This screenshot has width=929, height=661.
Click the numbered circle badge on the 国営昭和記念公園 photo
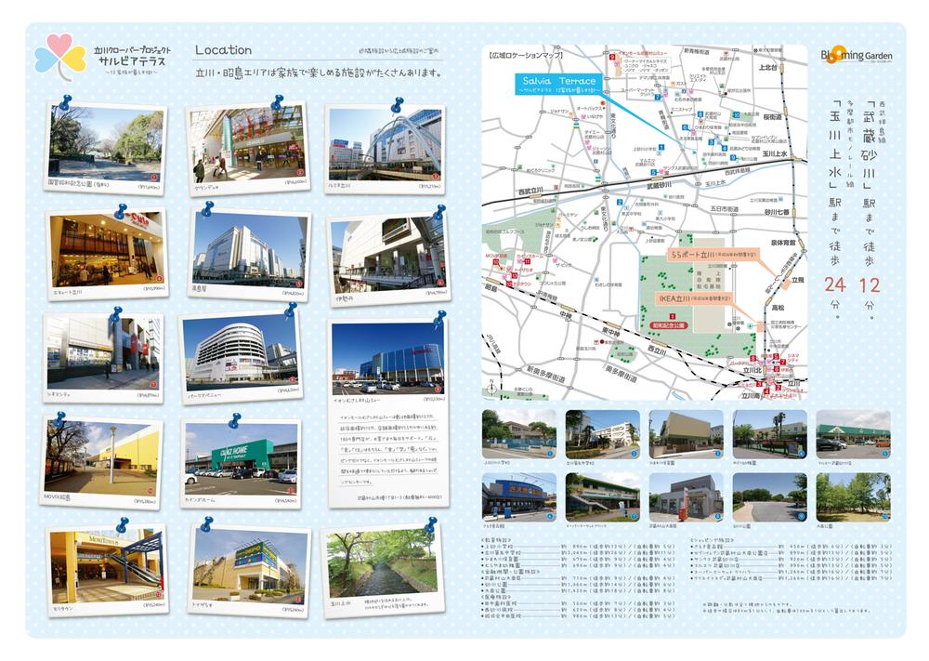pyautogui.click(x=153, y=177)
